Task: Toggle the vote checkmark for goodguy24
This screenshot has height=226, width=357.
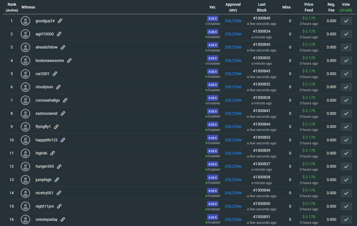Action: [x=346, y=21]
